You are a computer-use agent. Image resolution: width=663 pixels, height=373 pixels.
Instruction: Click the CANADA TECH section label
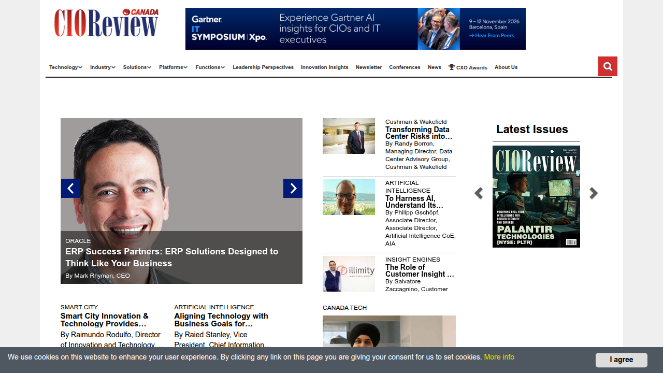pos(344,308)
